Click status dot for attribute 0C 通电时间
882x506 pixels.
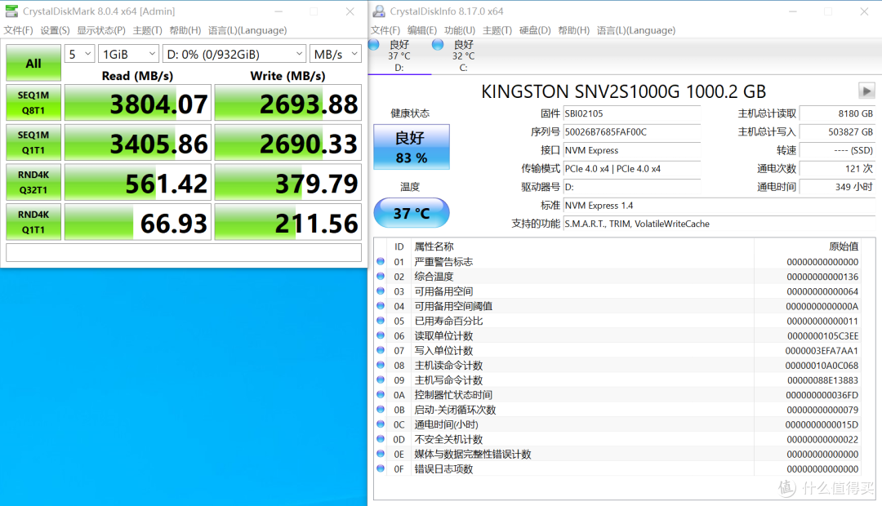tap(381, 424)
